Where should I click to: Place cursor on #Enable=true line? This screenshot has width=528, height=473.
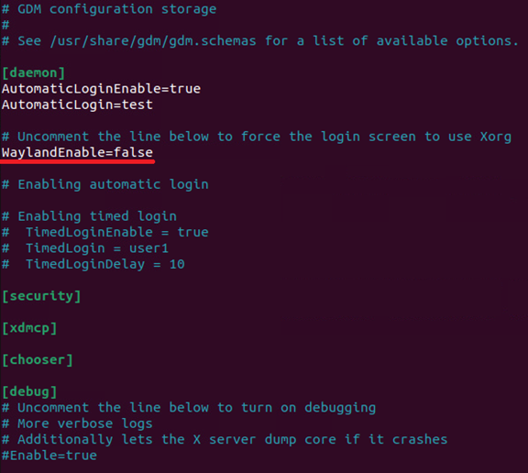[x=49, y=456]
